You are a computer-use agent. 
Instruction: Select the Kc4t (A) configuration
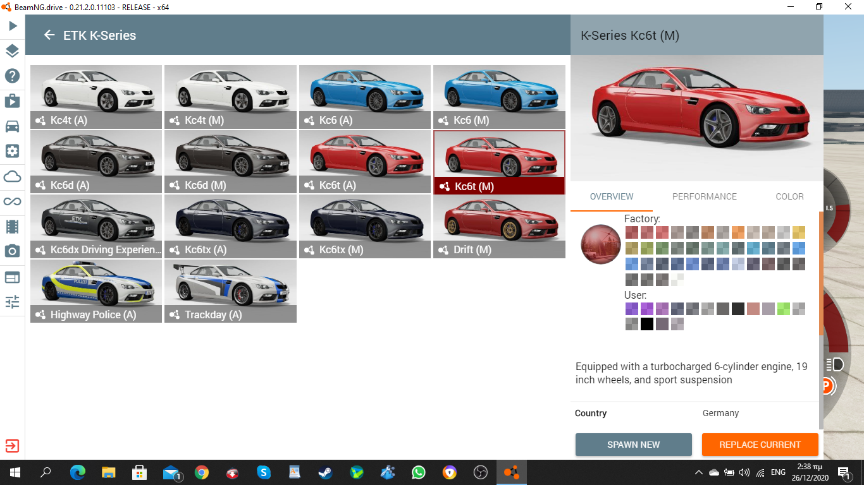tap(96, 97)
